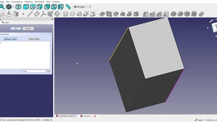
Task: Expand the draw style dropdown arrow
Action: pos(13,7)
